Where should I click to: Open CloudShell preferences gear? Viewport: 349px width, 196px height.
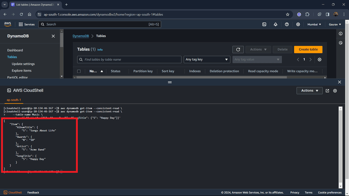tap(335, 91)
